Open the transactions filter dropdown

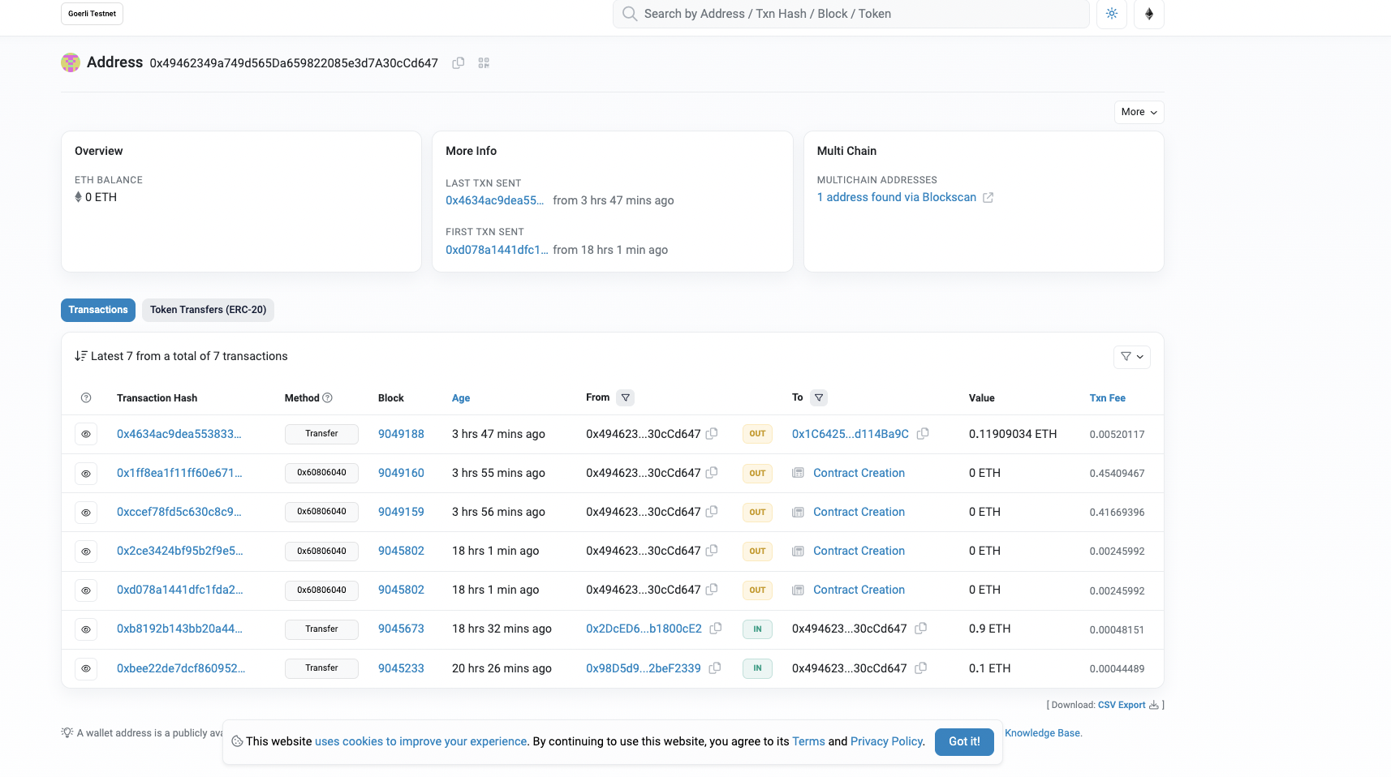point(1131,357)
